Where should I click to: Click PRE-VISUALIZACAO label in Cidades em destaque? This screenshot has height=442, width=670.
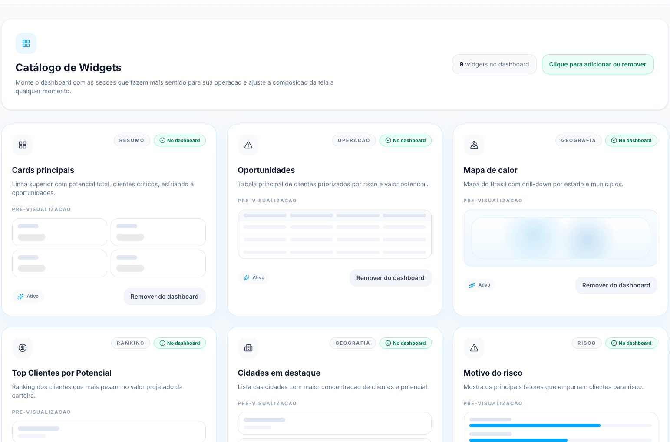pos(267,403)
